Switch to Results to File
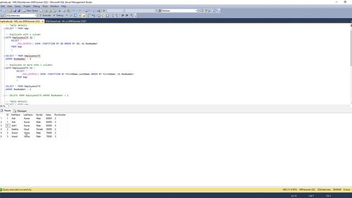This screenshot has height=198, width=352. pyautogui.click(x=107, y=15)
